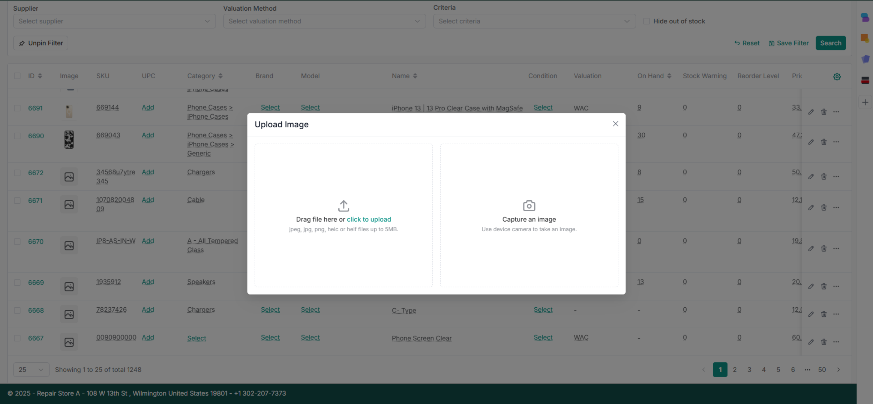Click Unpin Filter button
The image size is (873, 404).
[41, 43]
